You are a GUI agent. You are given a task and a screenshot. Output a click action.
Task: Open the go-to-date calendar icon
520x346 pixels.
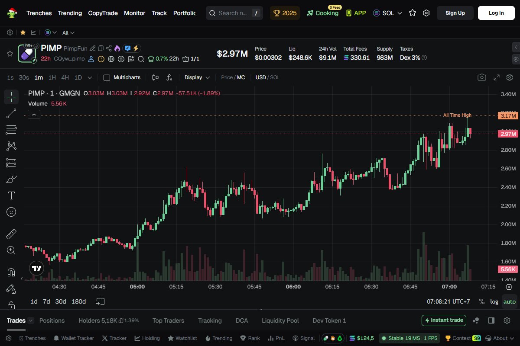point(101,301)
